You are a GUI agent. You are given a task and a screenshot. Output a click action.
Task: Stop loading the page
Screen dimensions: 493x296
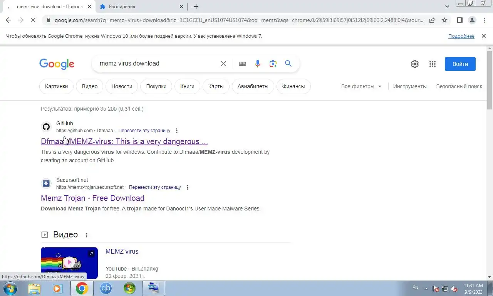pos(33,20)
